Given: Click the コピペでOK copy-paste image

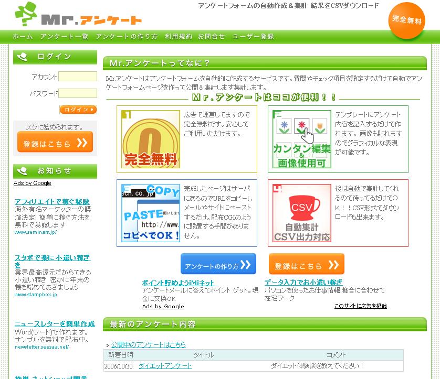Looking at the screenshot, I should coord(151,213).
